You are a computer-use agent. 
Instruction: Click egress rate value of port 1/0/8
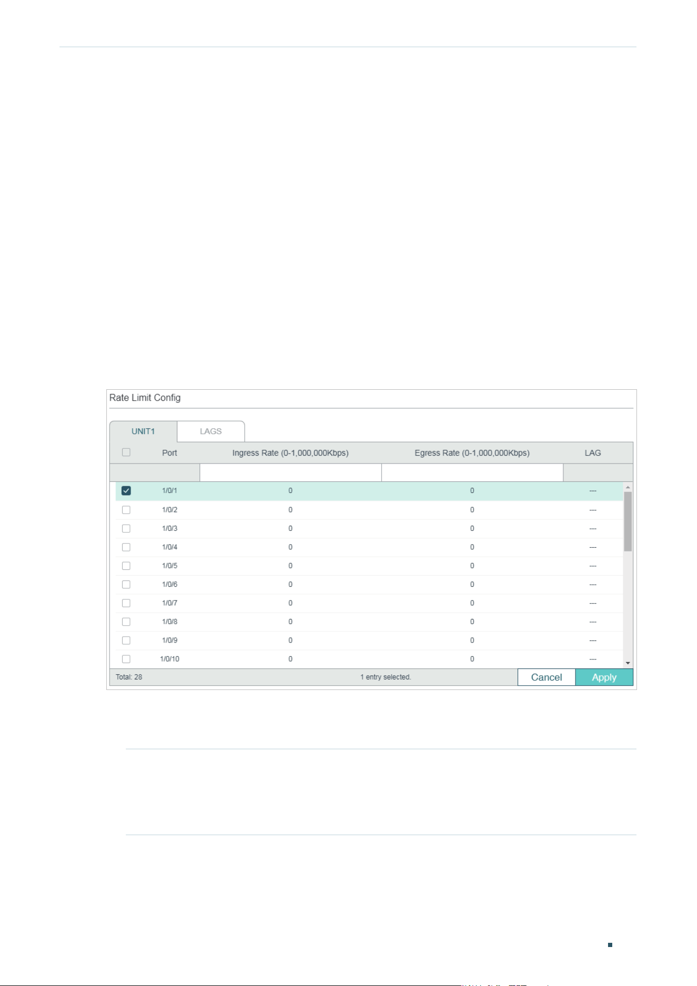[x=472, y=622]
